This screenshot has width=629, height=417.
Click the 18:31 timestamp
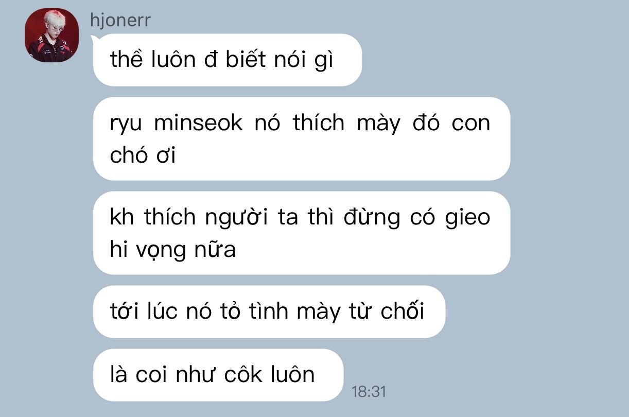pyautogui.click(x=369, y=392)
